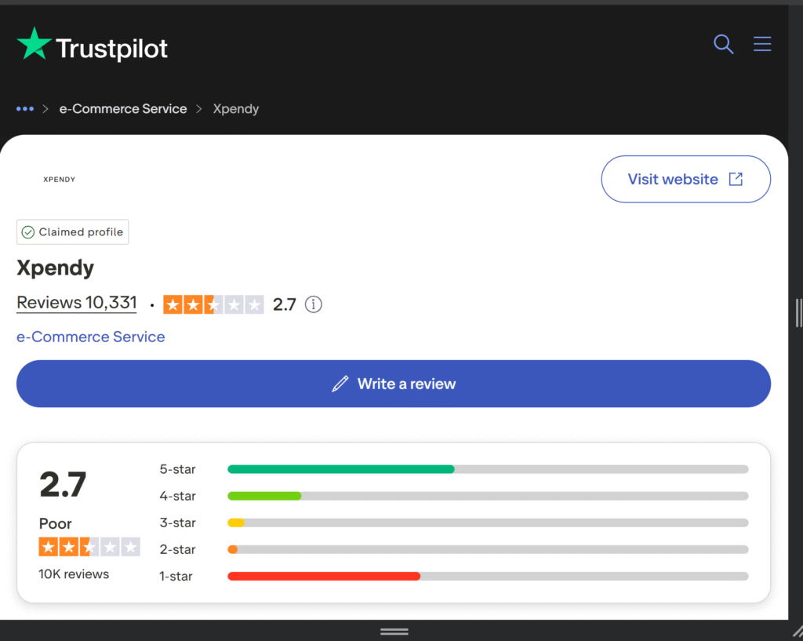Select the 5-star label

(x=178, y=469)
